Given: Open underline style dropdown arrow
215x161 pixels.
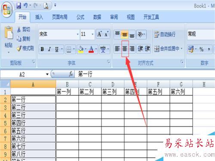Looking at the screenshot, I should pyautogui.click(x=62, y=49).
